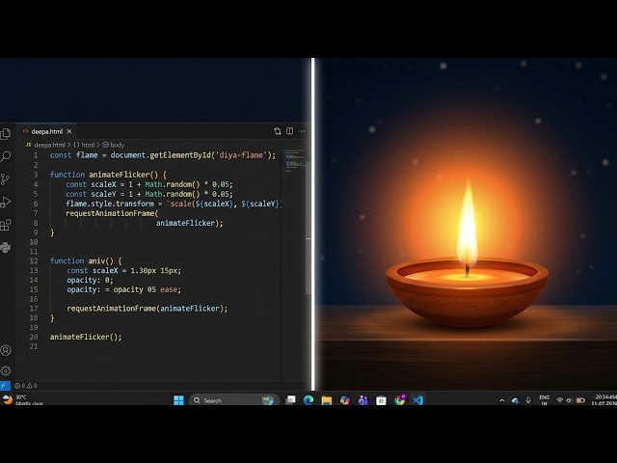Select the deepa.html editor tab
Screen dimensions: 617x463
[x=46, y=131]
